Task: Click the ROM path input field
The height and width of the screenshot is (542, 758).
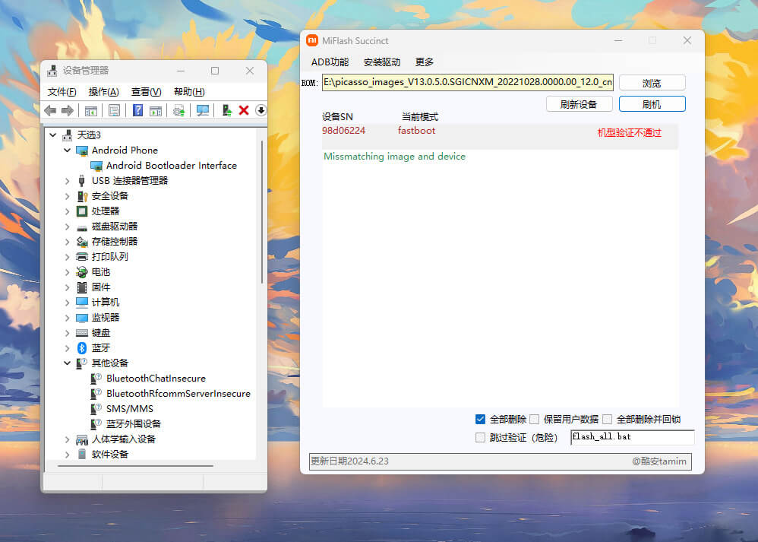Action: coord(467,82)
